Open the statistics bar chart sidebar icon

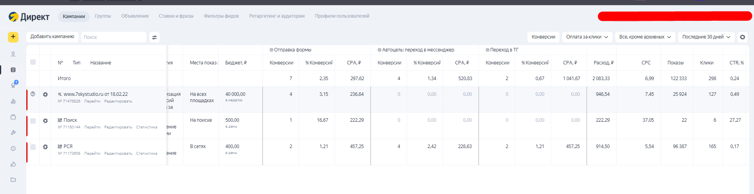click(13, 101)
